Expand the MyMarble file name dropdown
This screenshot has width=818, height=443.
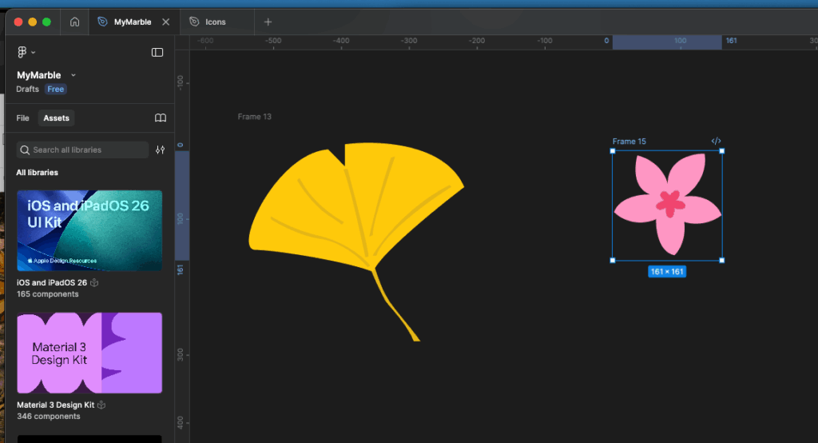(x=73, y=75)
